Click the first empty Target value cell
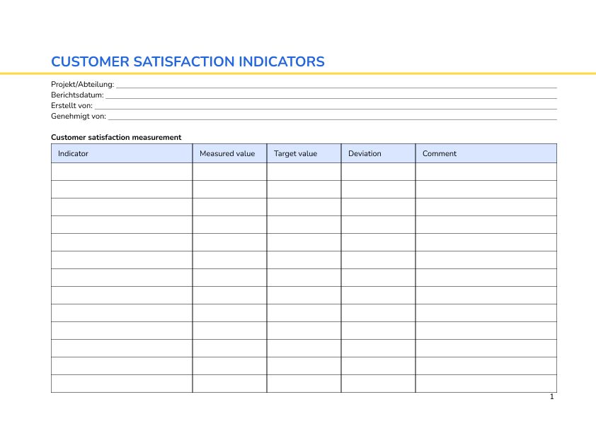The height and width of the screenshot is (421, 596). pos(303,171)
